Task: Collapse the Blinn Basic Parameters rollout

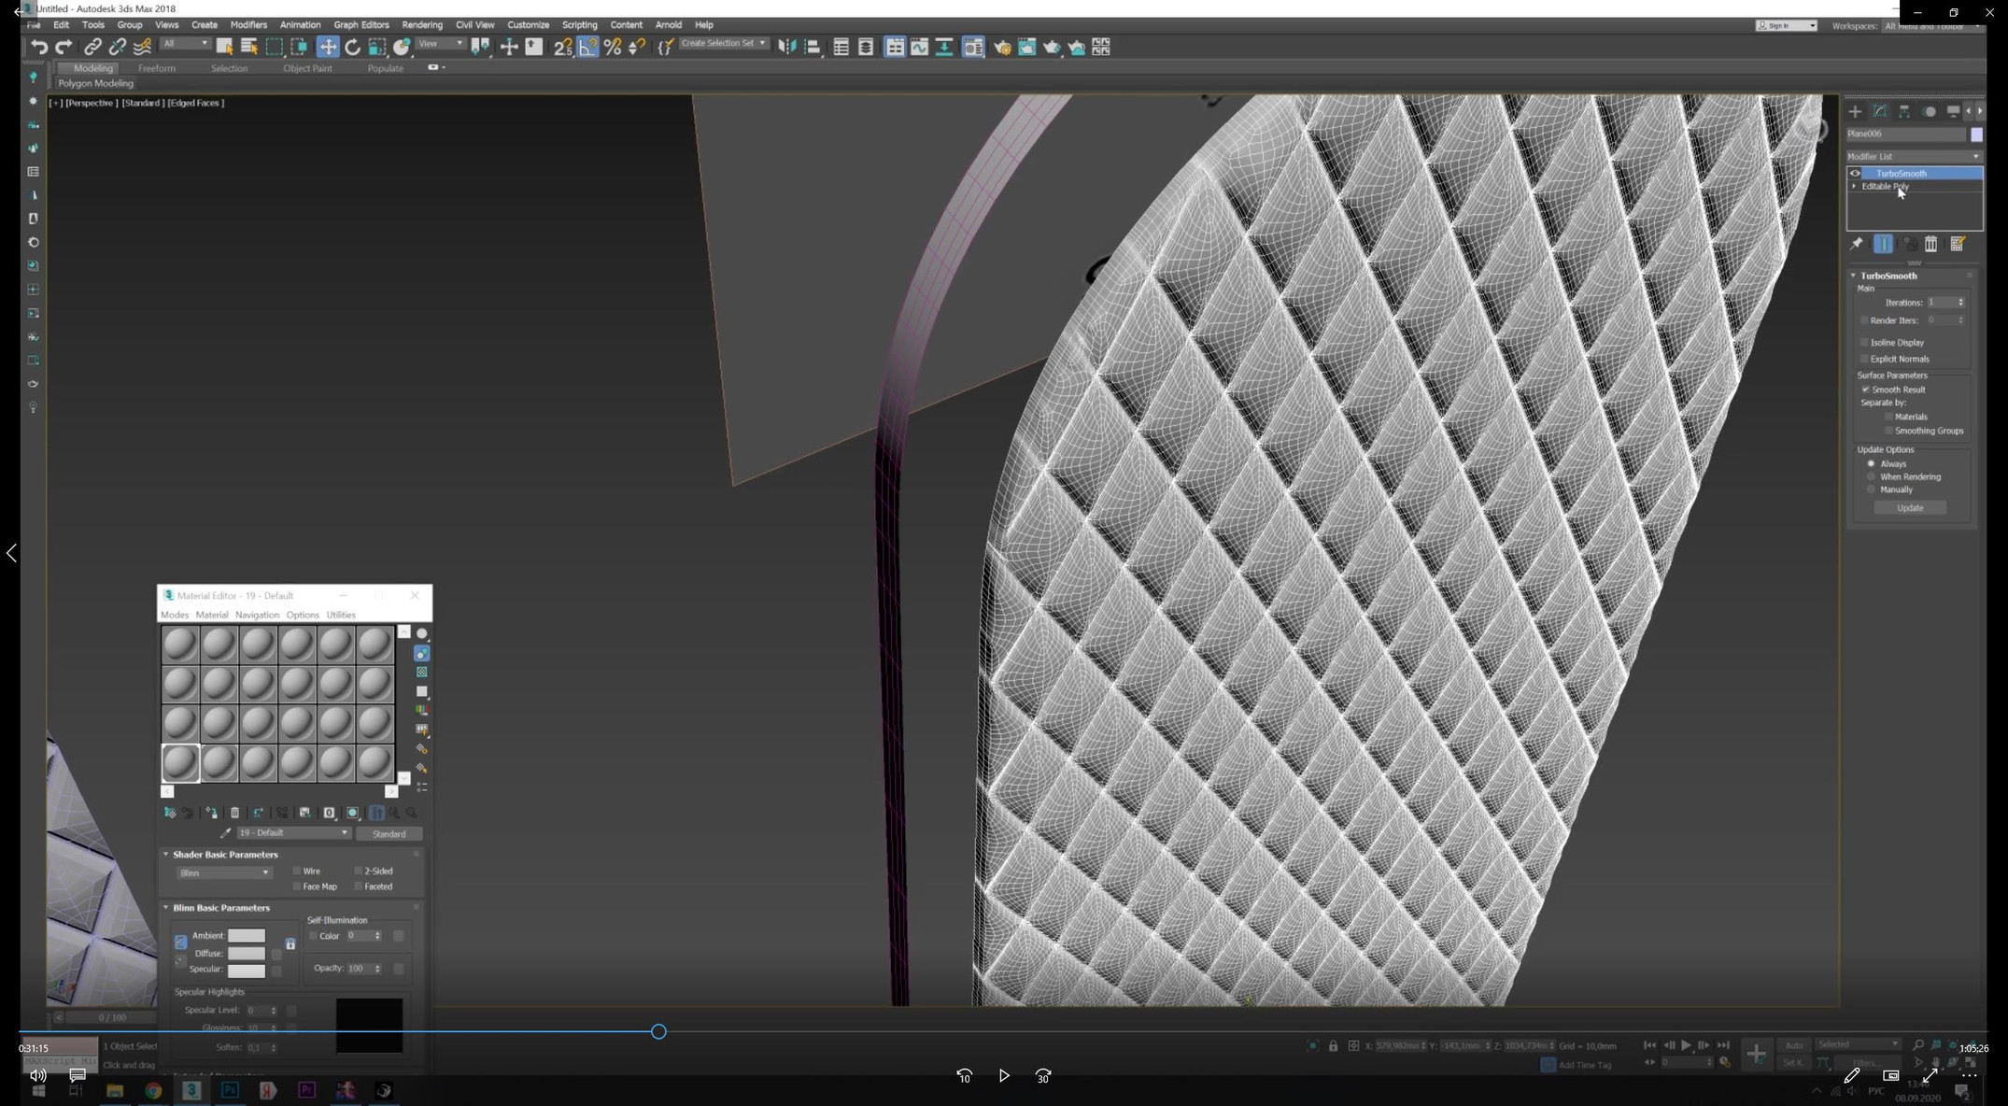Action: click(x=166, y=907)
